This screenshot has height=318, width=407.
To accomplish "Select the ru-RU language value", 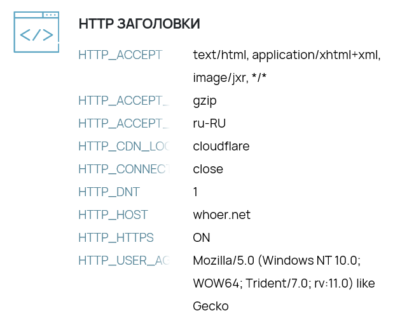I will 209,123.
